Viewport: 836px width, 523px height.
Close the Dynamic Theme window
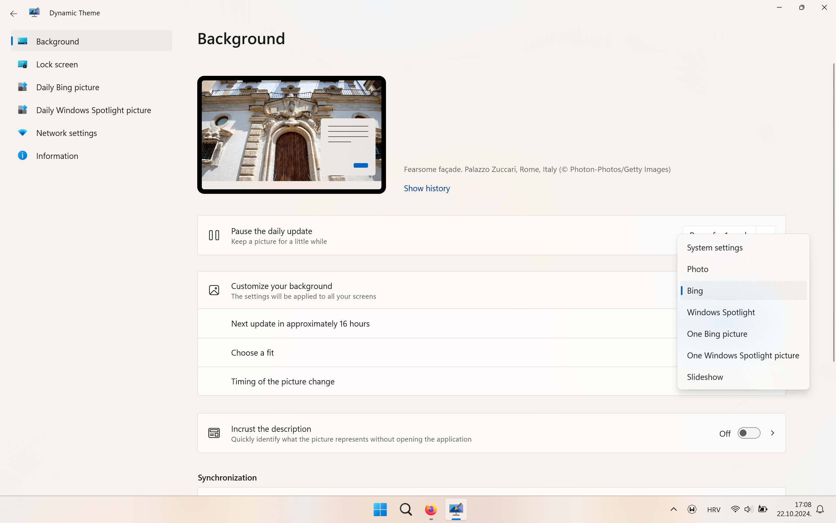point(824,8)
